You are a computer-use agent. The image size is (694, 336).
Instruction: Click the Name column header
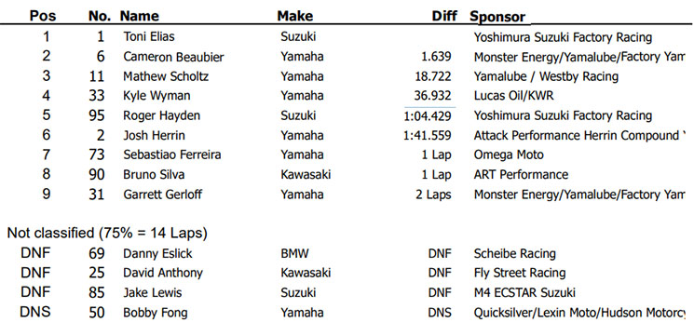(140, 16)
